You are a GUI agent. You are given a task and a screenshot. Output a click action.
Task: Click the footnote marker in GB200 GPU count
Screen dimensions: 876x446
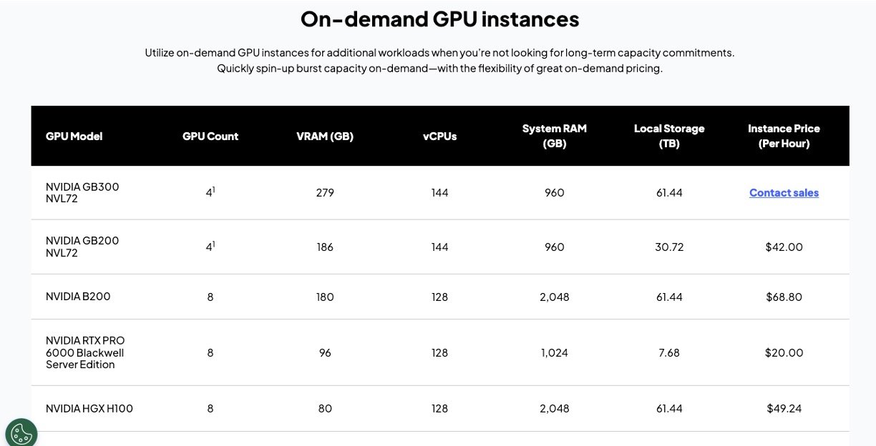[x=213, y=244]
